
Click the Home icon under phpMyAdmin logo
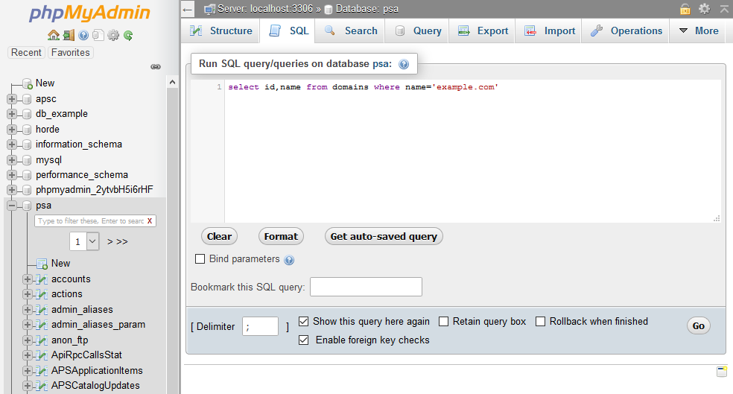click(53, 35)
